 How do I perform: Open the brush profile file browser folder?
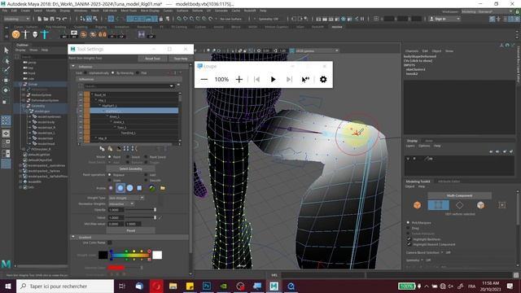pos(163,188)
